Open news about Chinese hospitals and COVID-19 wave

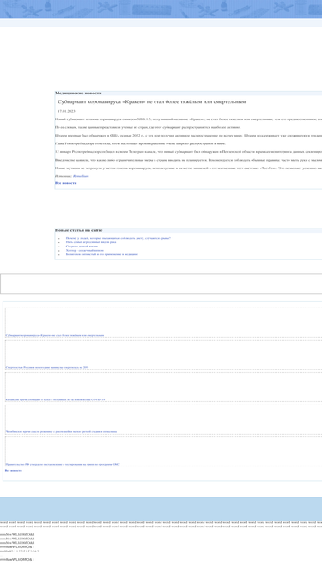pos(55,399)
